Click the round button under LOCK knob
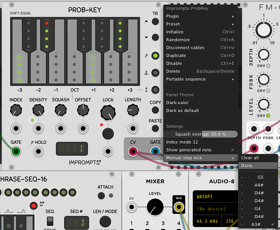 coord(108,134)
